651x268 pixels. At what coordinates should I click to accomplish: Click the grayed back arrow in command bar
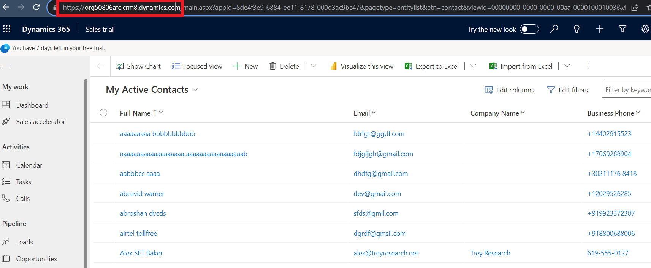pyautogui.click(x=100, y=66)
